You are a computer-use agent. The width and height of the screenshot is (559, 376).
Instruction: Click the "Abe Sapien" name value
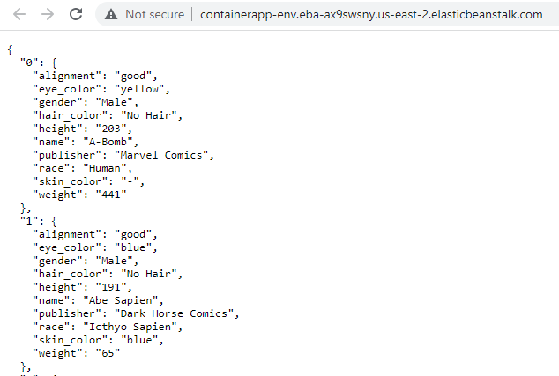point(120,300)
